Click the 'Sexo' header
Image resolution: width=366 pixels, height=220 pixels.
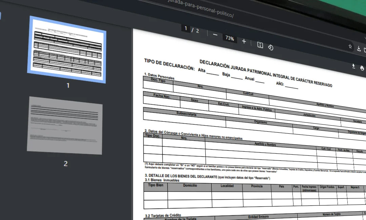pyautogui.click(x=194, y=100)
